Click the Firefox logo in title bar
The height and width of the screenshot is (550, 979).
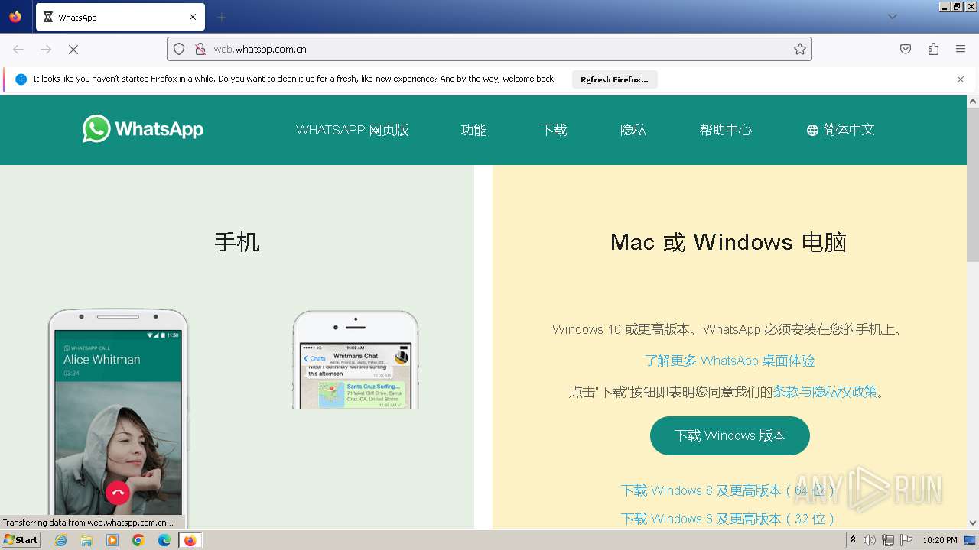coord(15,17)
